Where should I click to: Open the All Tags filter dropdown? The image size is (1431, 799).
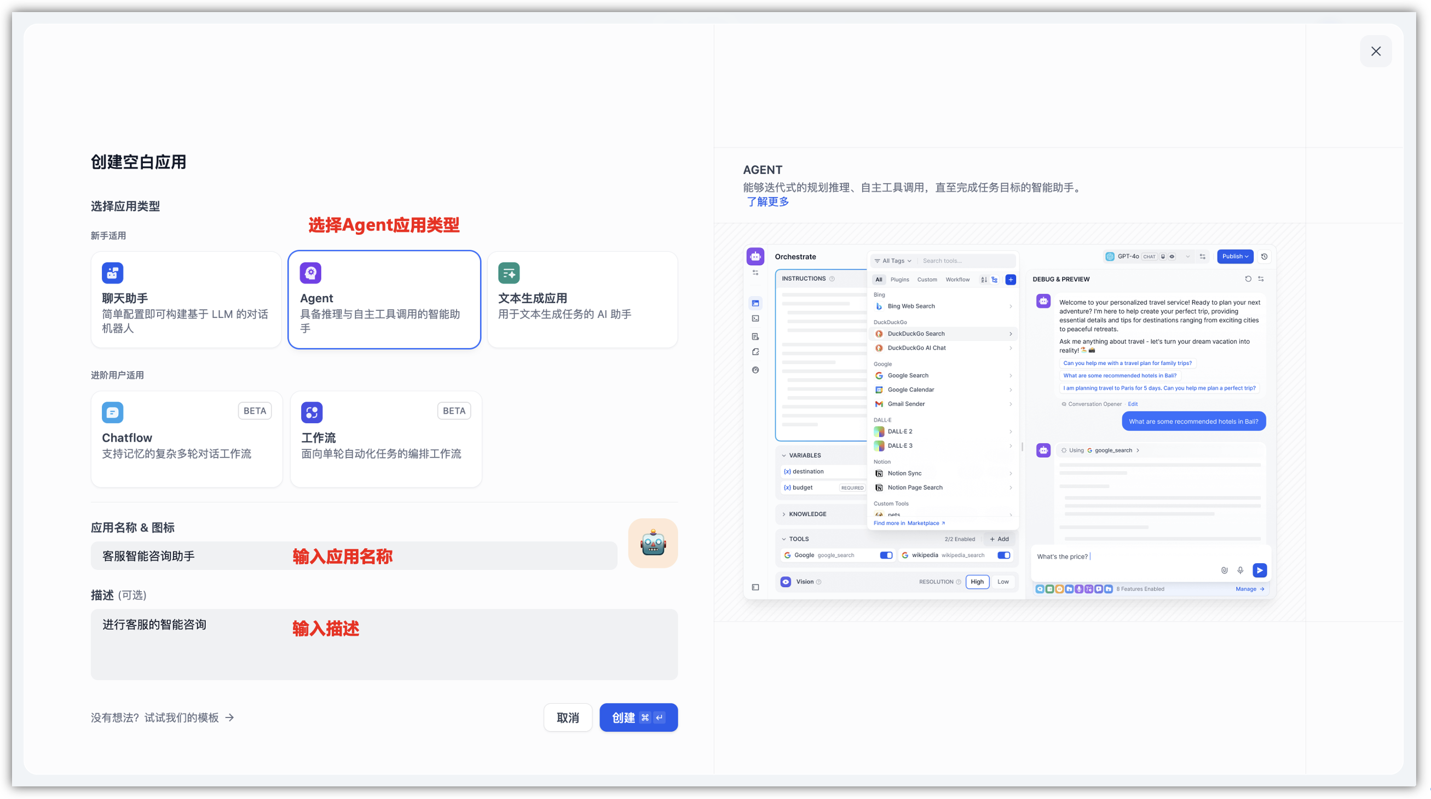pos(893,260)
